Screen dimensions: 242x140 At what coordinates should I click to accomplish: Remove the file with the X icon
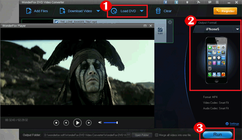click(170, 22)
